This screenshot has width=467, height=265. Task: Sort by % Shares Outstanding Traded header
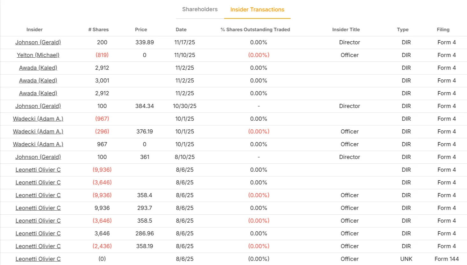tap(255, 30)
